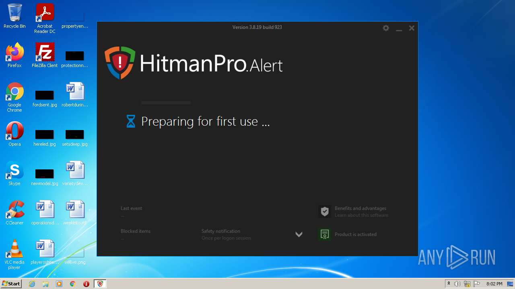Screen dimensions: 515x289
Task: Open Chrome from the taskbar
Action: point(73,284)
